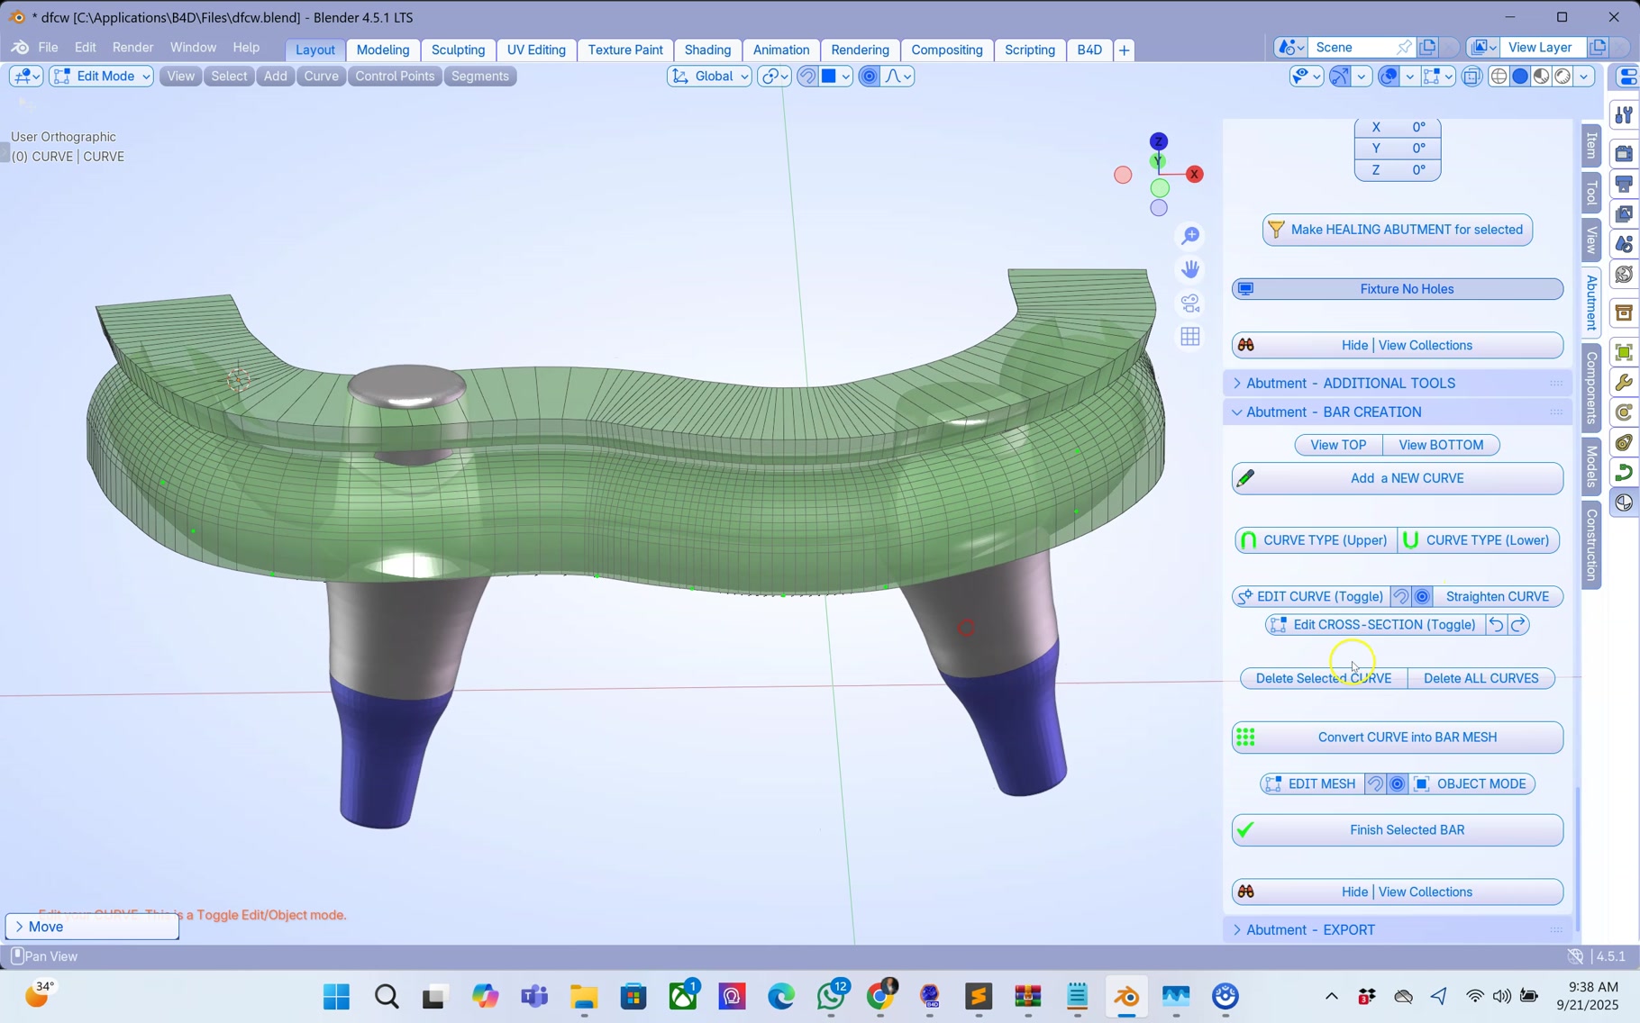The image size is (1640, 1023).
Task: Open the Render top menu
Action: coord(132,48)
